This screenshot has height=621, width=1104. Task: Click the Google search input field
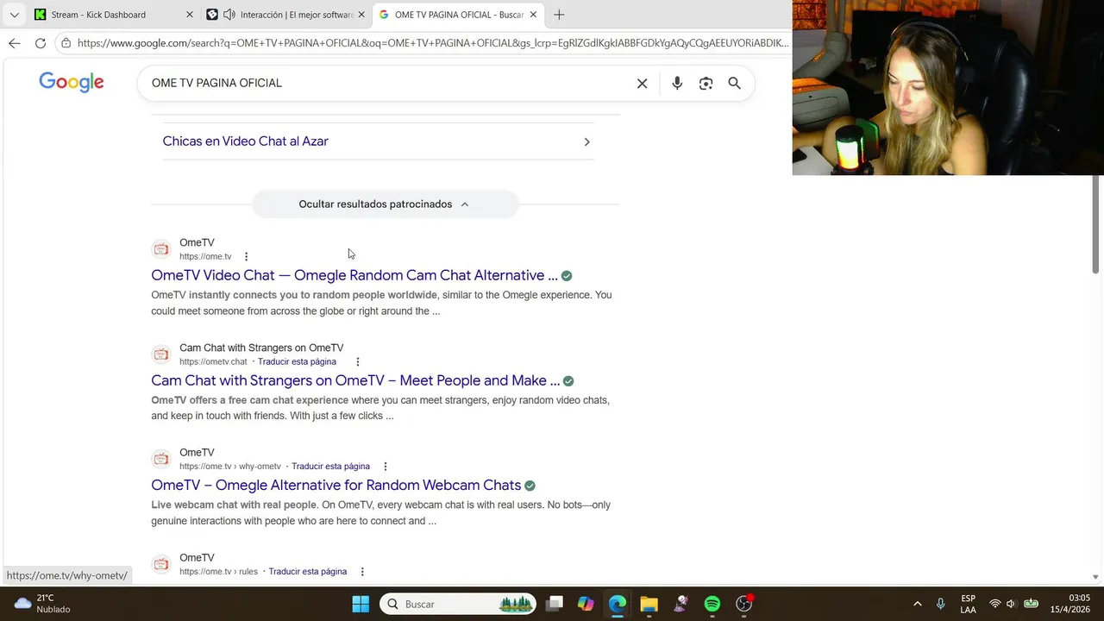tap(388, 83)
